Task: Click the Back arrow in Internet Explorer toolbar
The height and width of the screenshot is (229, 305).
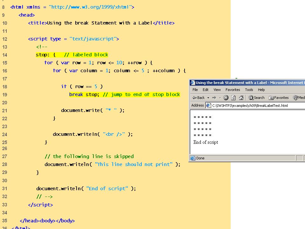Action: click(x=198, y=98)
